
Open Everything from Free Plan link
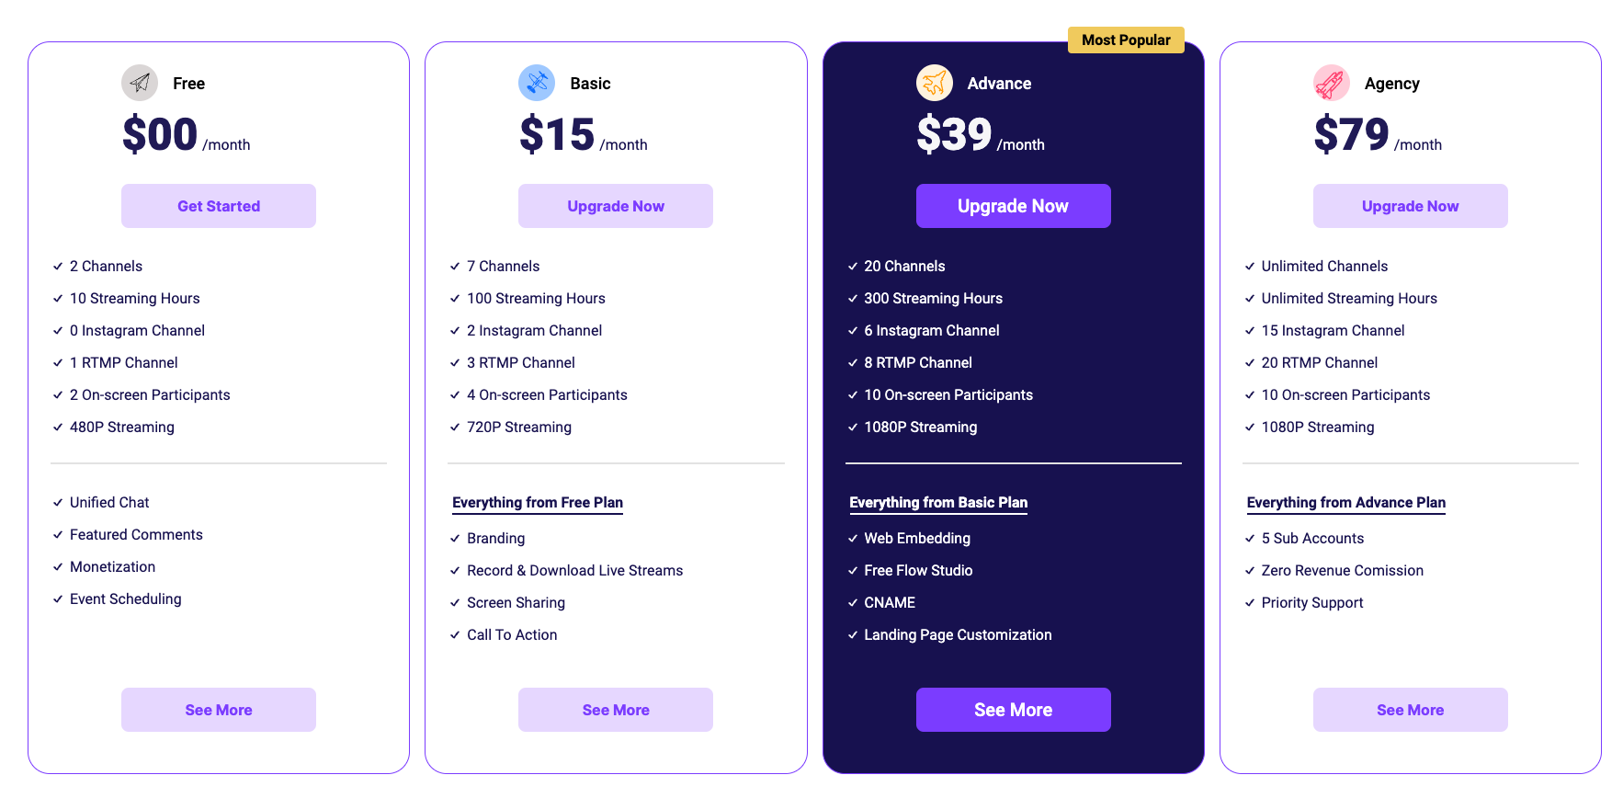(x=537, y=503)
